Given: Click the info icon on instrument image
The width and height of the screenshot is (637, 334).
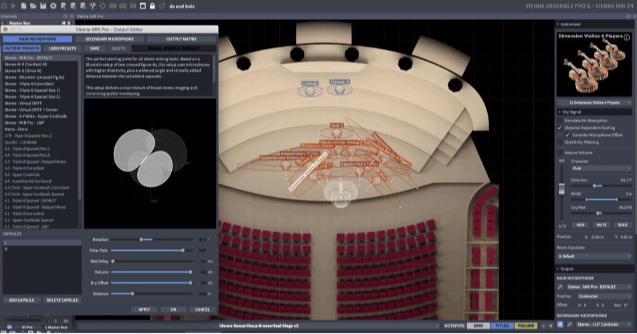Looking at the screenshot, I should [626, 38].
